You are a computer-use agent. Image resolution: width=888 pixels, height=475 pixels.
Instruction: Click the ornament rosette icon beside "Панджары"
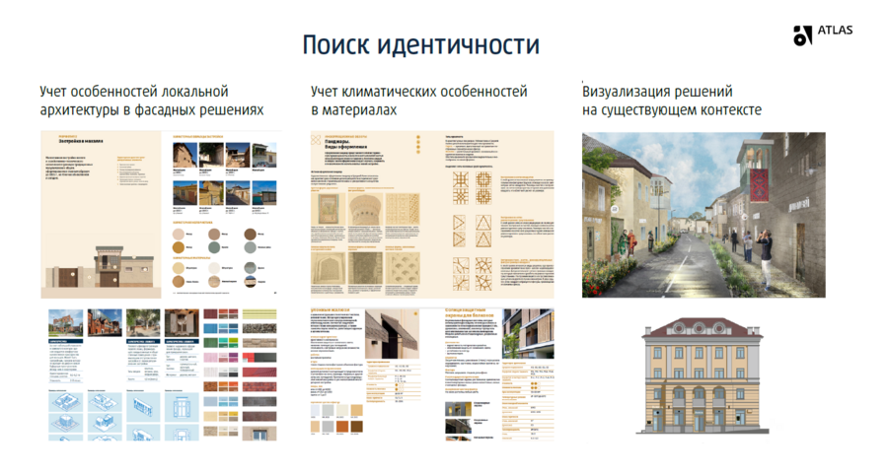click(317, 140)
